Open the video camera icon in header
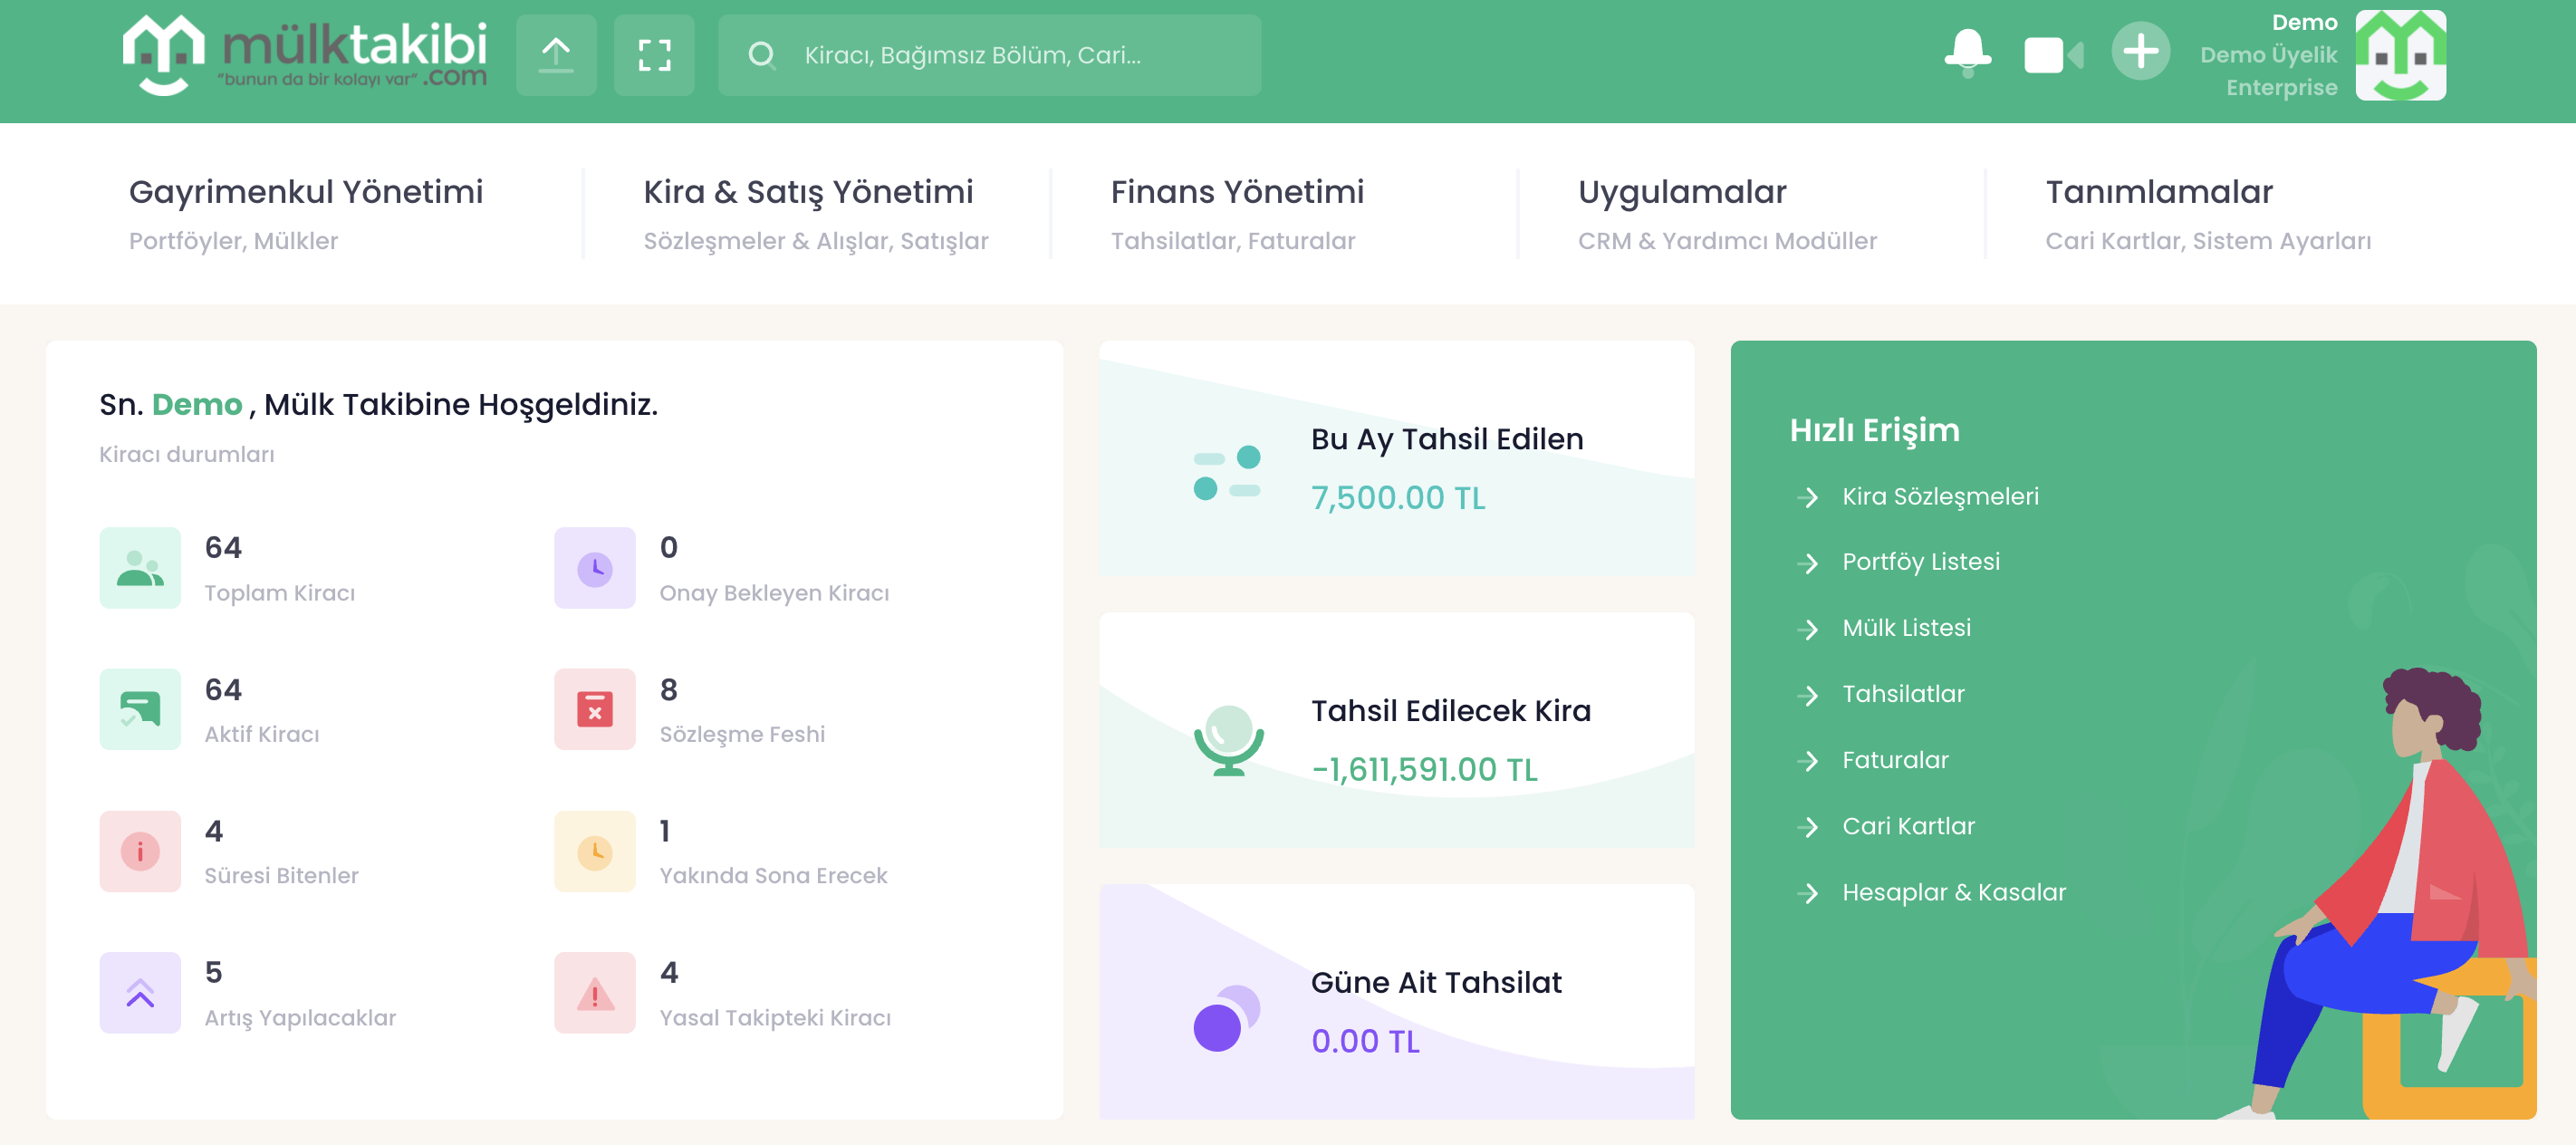The height and width of the screenshot is (1145, 2576). click(x=2051, y=55)
